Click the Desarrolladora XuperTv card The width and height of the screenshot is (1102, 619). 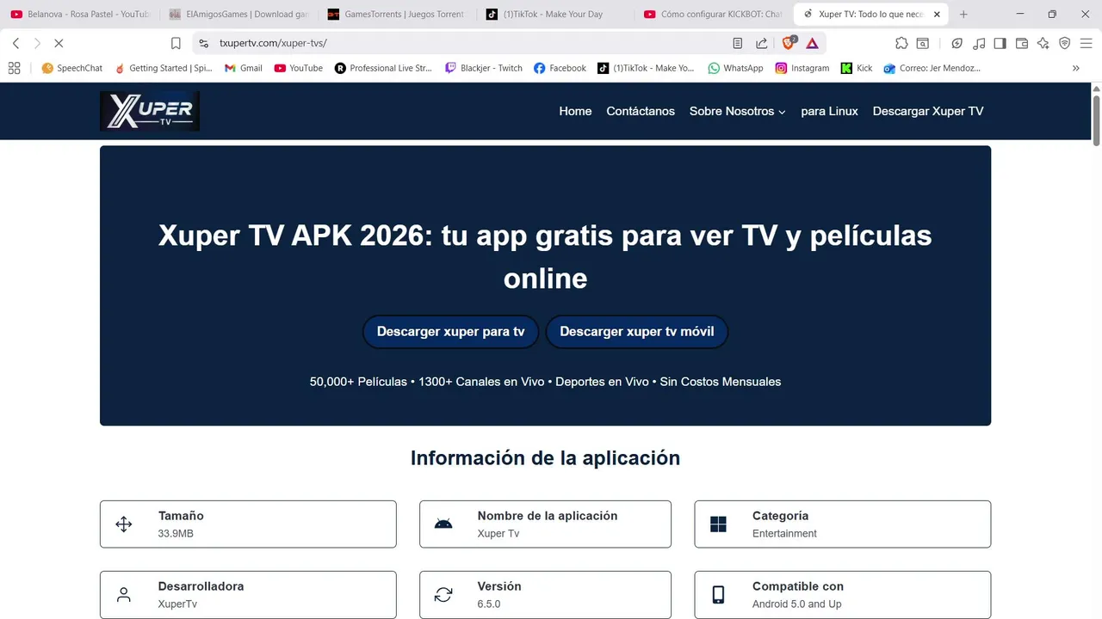click(248, 595)
